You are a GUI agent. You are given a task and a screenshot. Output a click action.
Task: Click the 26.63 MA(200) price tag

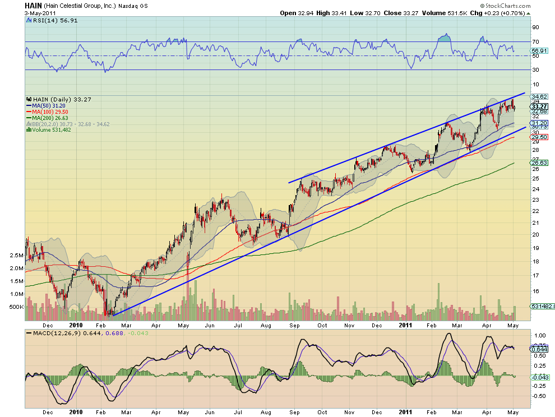click(539, 163)
